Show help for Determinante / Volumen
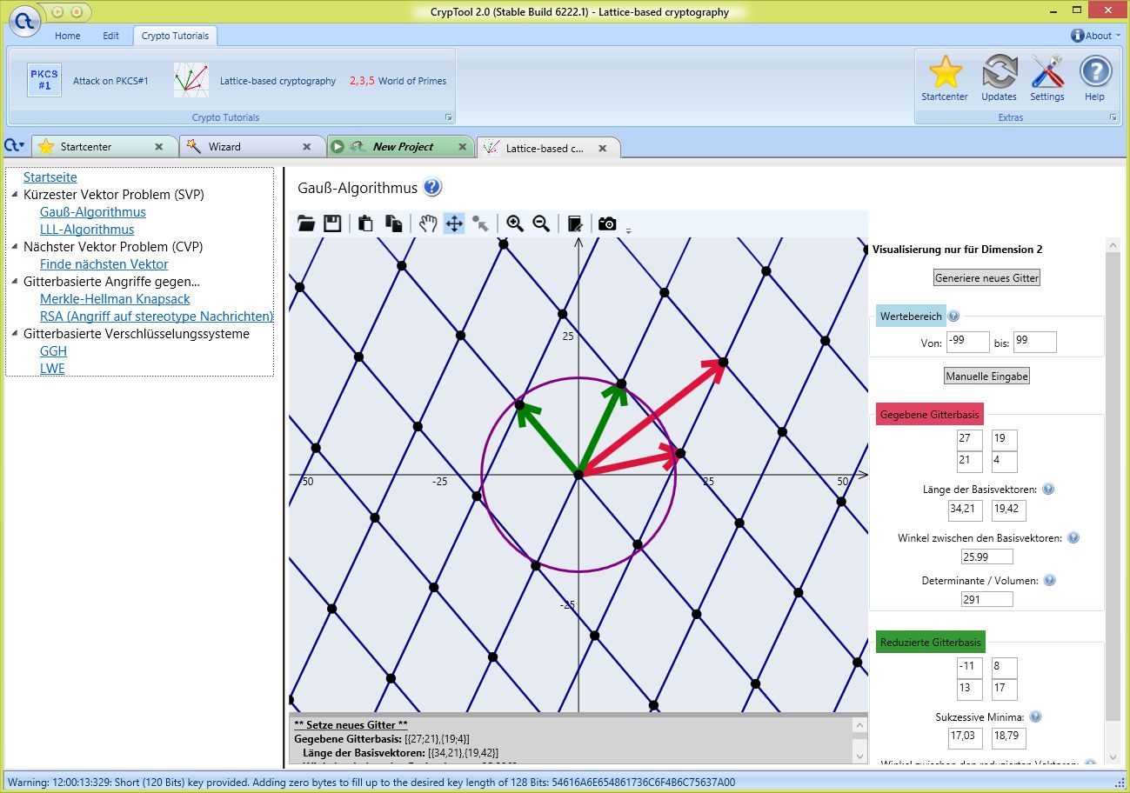 [x=1049, y=580]
